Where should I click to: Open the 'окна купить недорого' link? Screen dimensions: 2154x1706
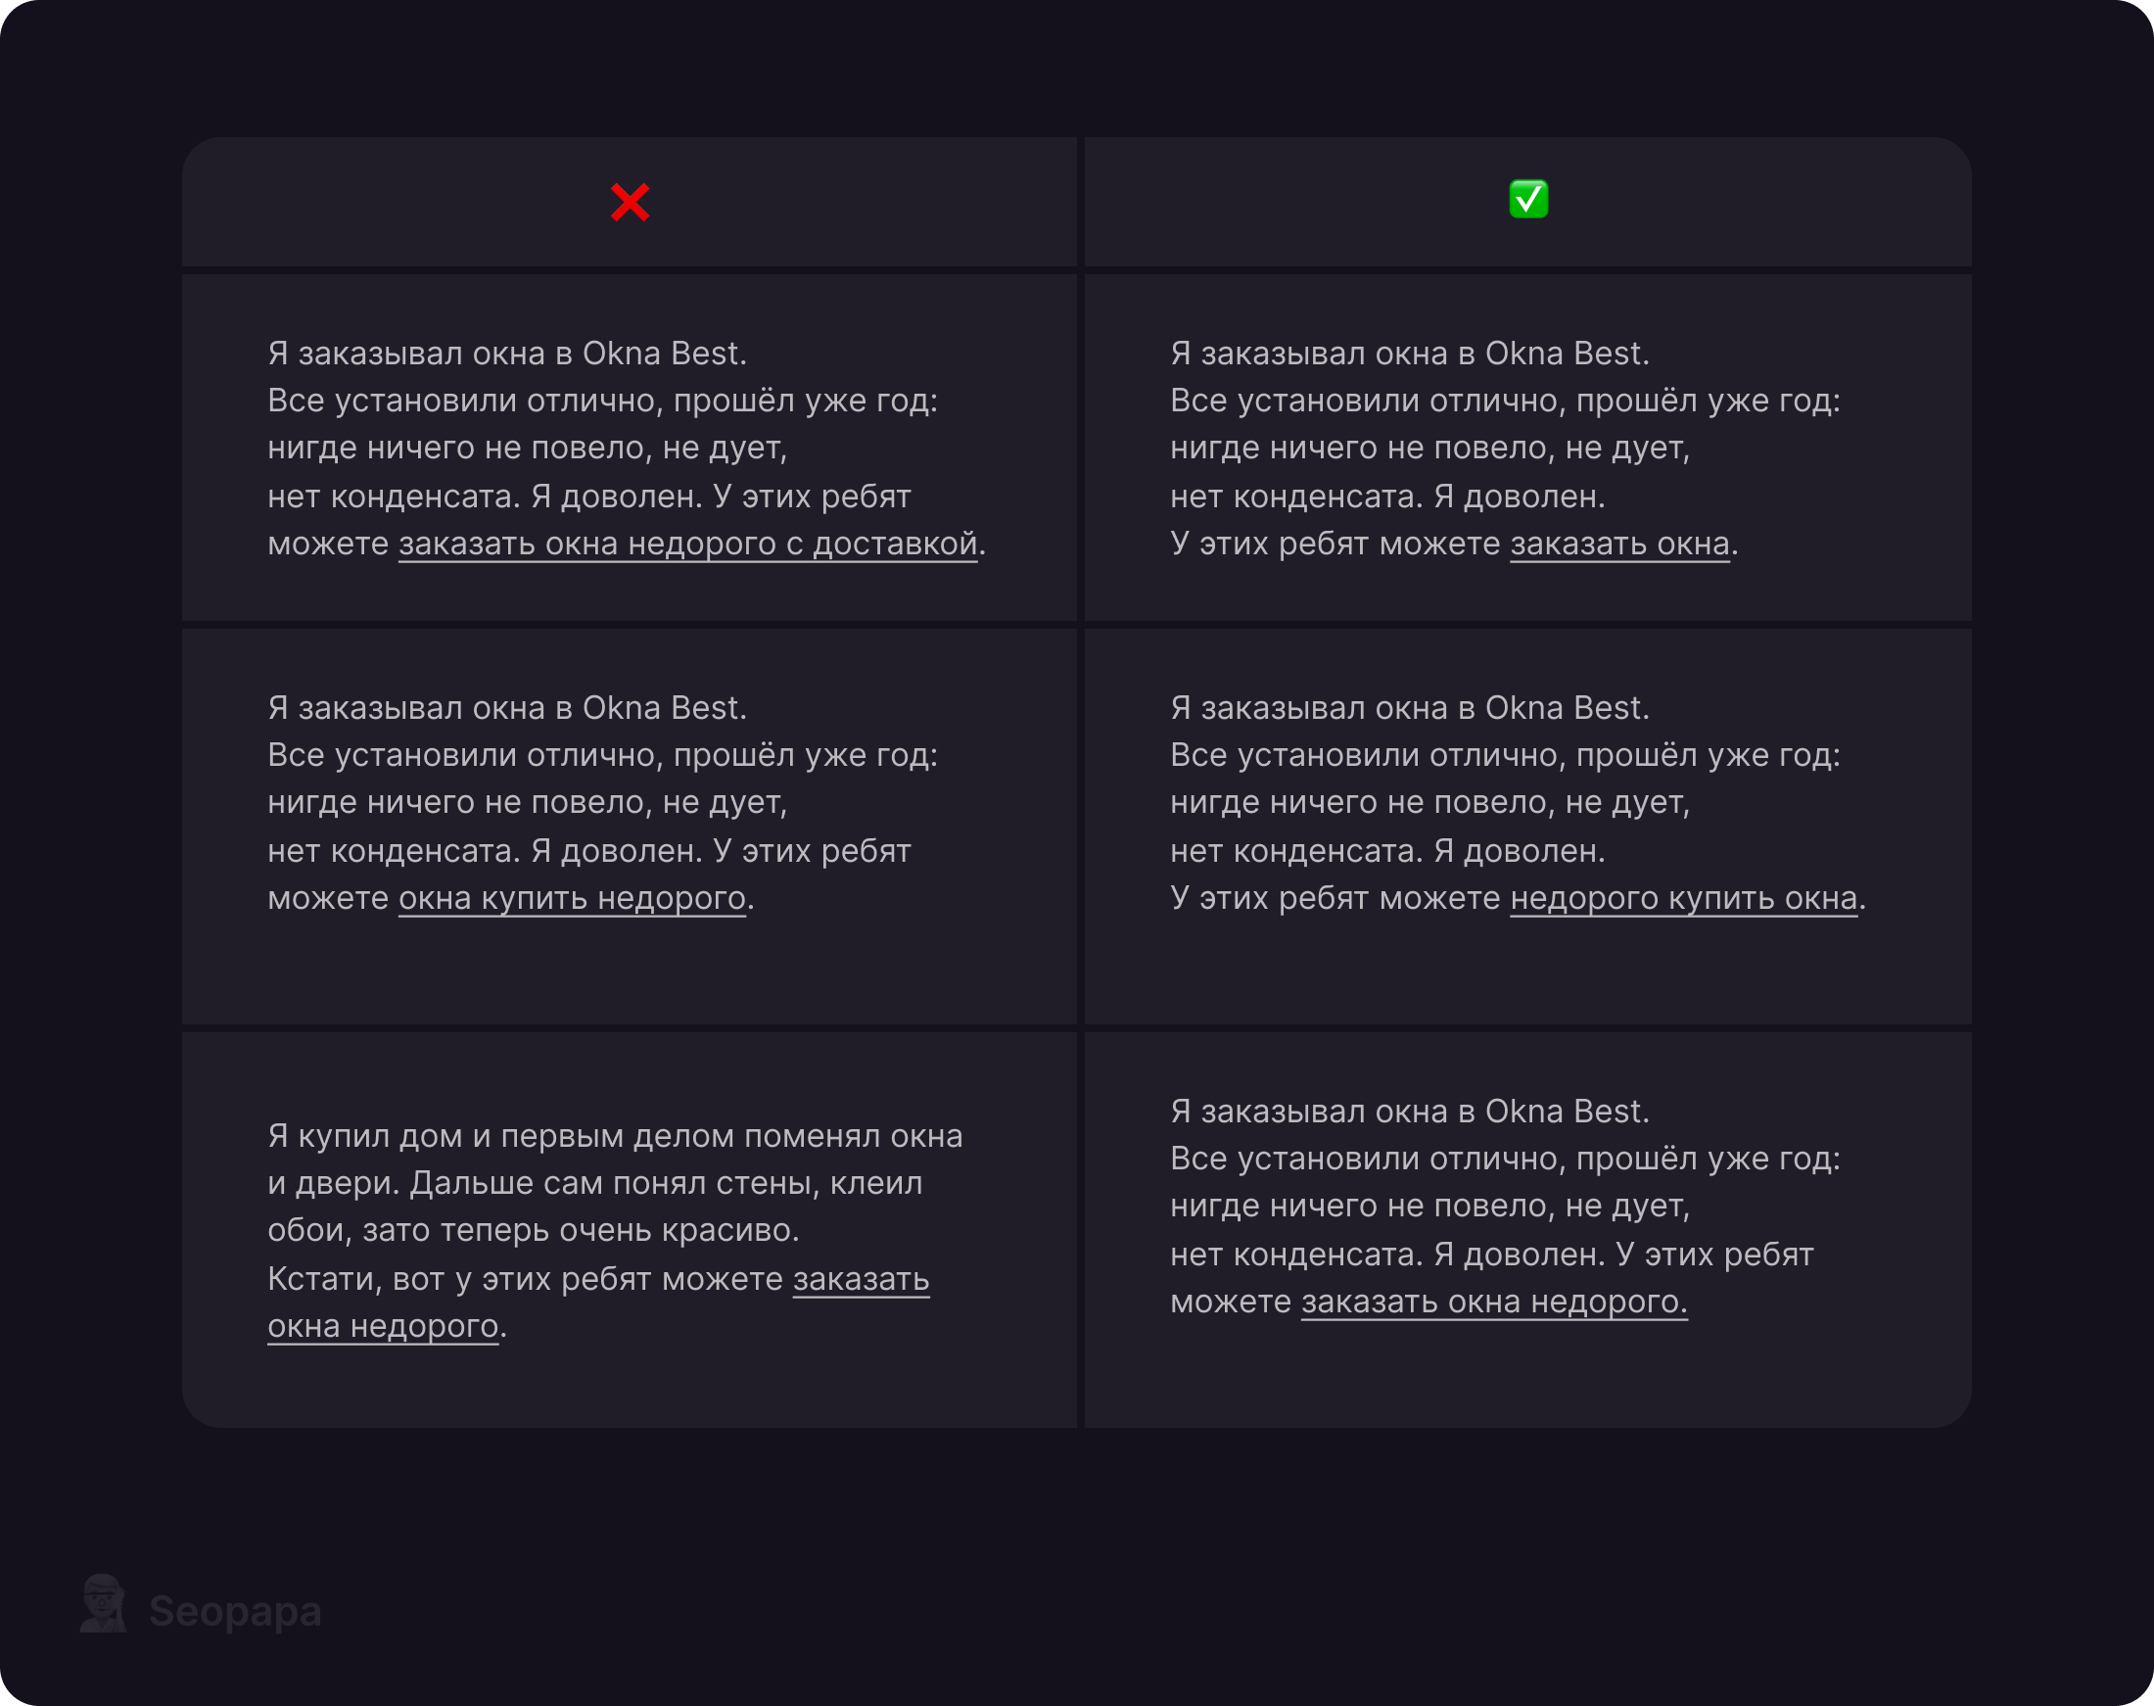571,899
